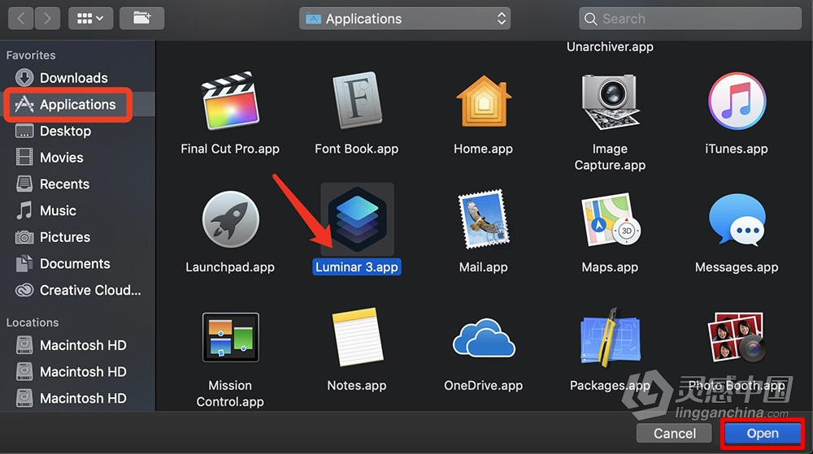Image resolution: width=813 pixels, height=454 pixels.
Task: Click the Open button
Action: [x=763, y=434]
